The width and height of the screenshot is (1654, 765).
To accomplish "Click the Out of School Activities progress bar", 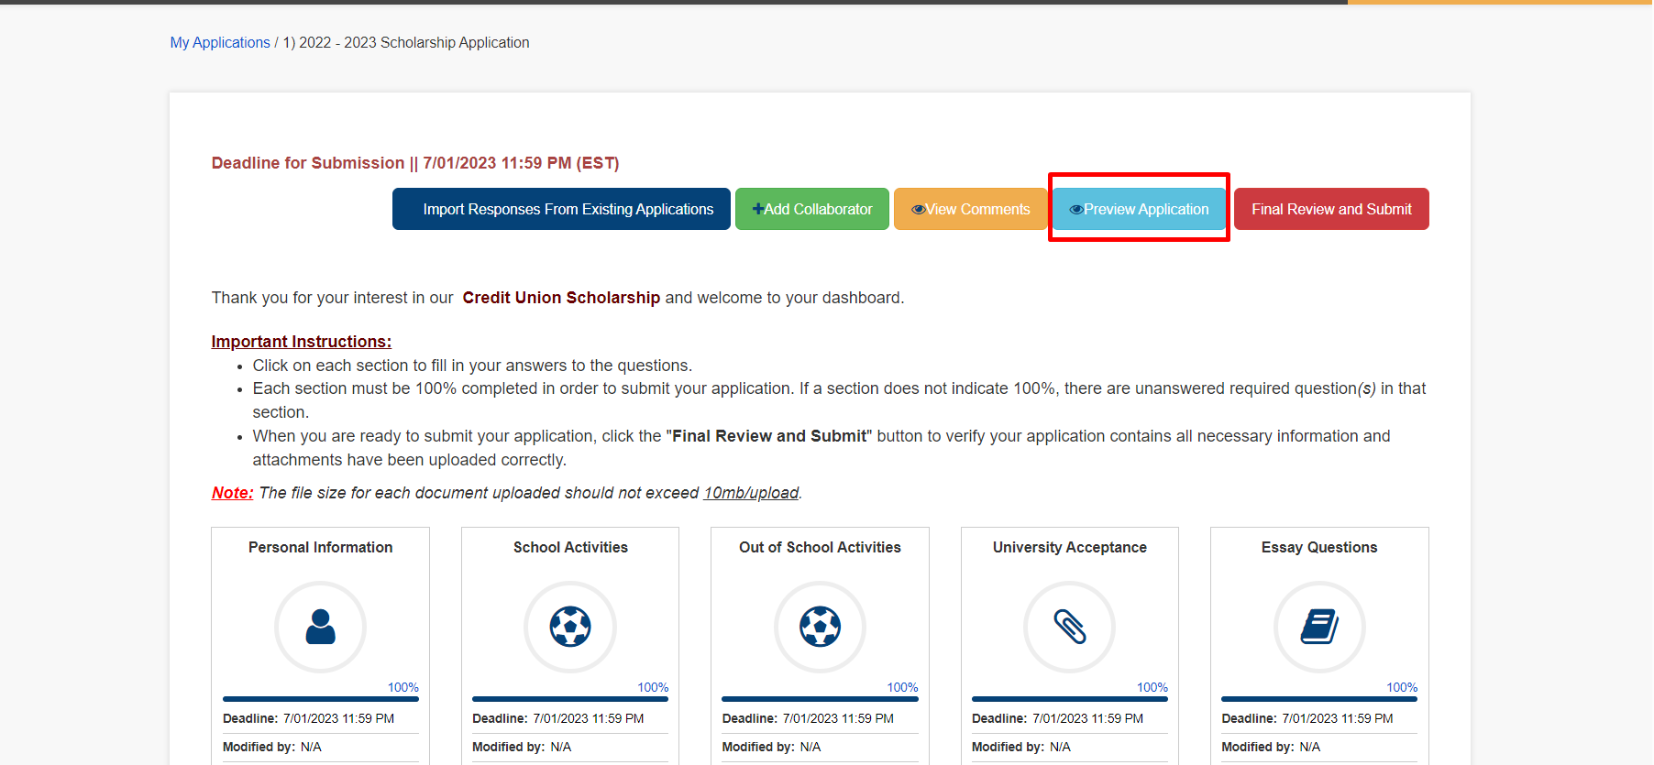I will pyautogui.click(x=820, y=699).
